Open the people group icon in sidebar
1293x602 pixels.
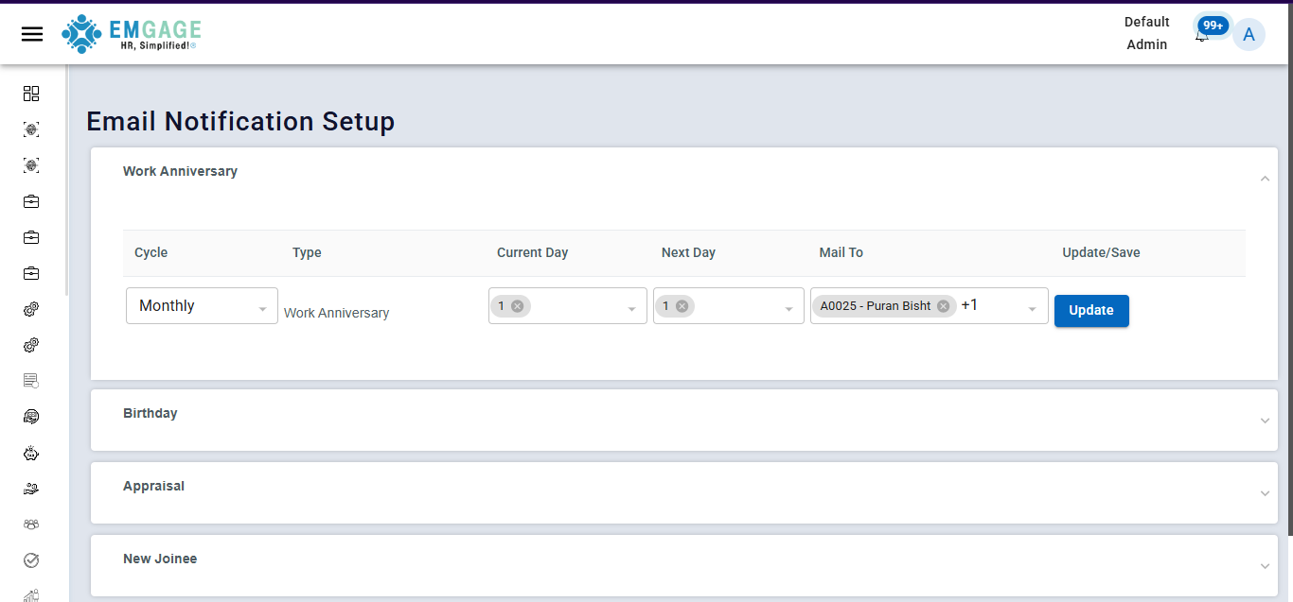coord(31,525)
